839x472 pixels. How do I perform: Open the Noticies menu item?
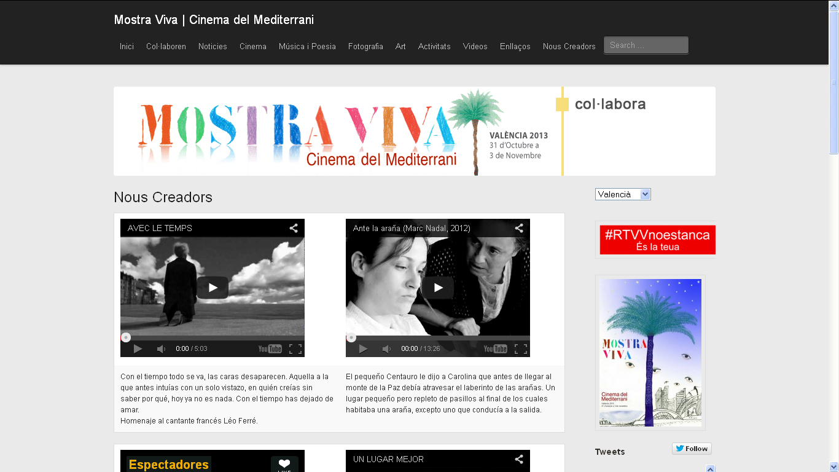pos(213,46)
